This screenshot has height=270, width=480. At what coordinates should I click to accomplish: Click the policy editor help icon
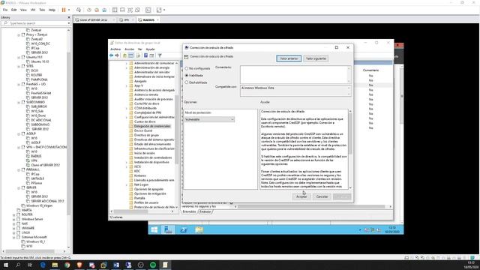145,55
